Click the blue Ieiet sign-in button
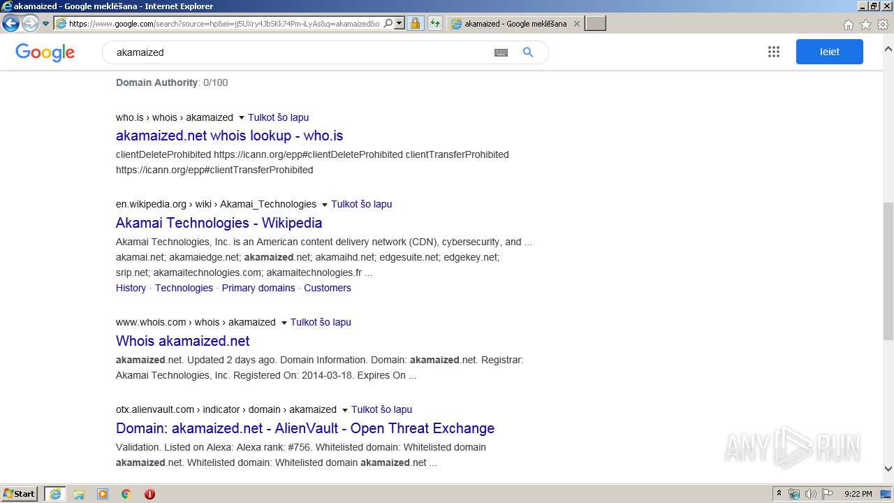This screenshot has width=894, height=503. click(830, 52)
